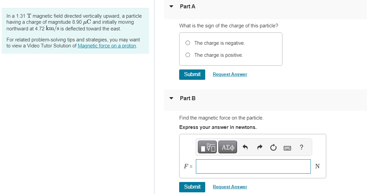
Task: Open the math templates palette
Action: [207, 147]
